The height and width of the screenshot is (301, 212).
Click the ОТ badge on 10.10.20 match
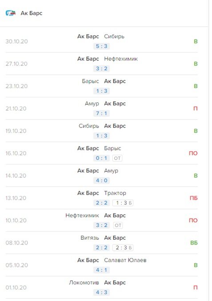[118, 225]
